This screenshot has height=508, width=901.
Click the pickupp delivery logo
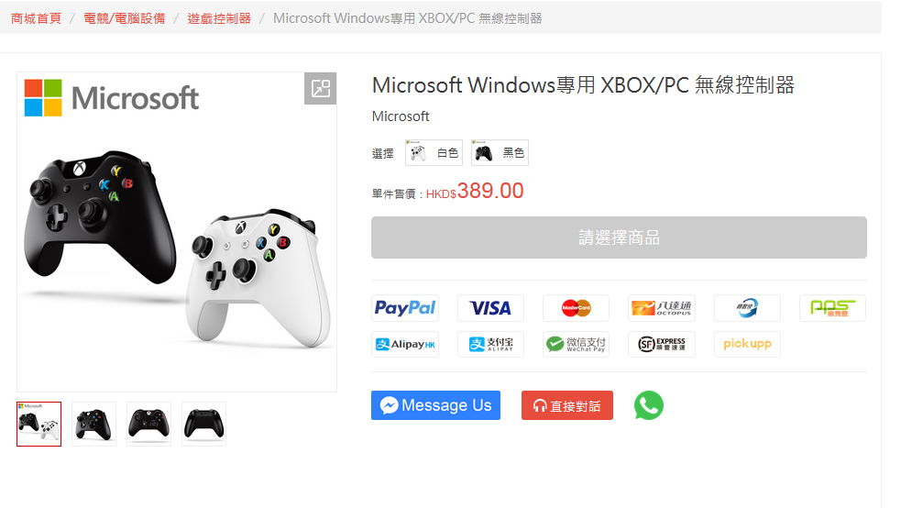coord(747,344)
